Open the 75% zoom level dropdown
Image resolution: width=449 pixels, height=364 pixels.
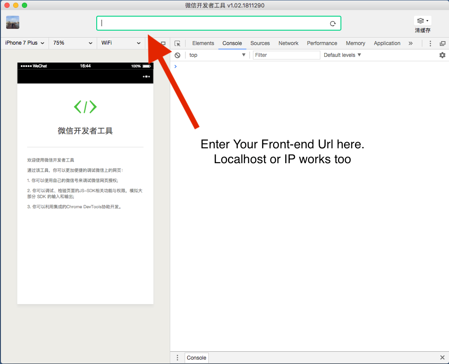tap(72, 43)
